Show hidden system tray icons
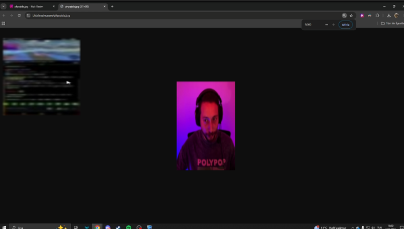 (353, 227)
